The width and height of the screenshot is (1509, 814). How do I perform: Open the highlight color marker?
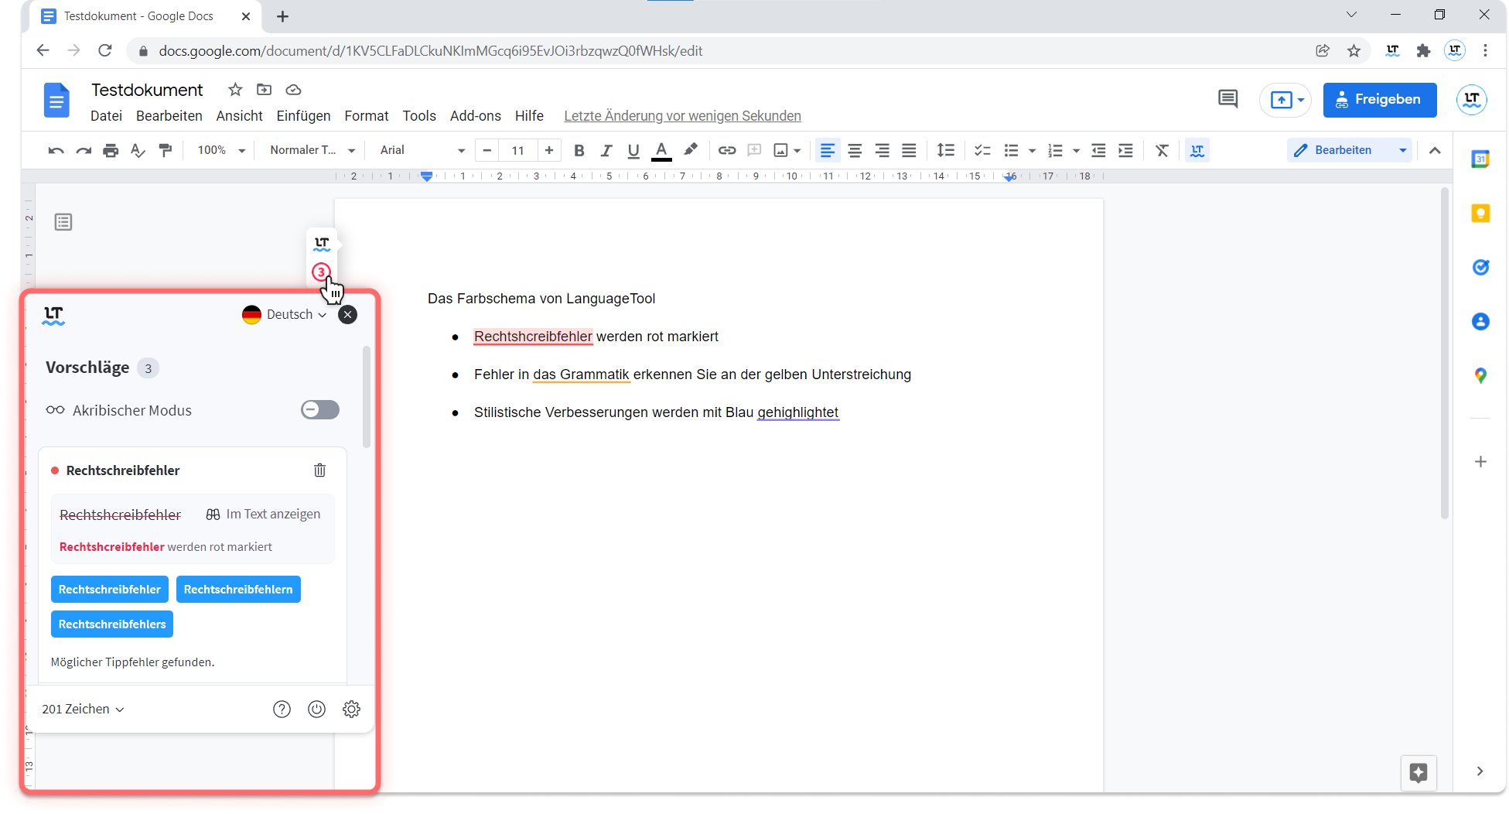[691, 150]
